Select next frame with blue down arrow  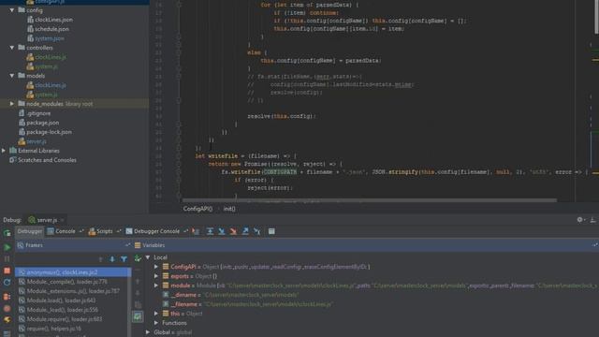pos(112,259)
